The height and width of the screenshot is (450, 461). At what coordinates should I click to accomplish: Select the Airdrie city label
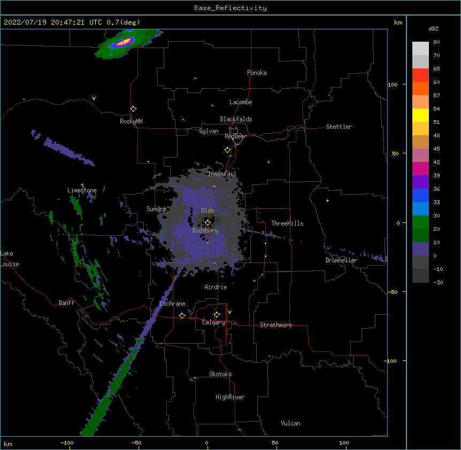coord(216,287)
